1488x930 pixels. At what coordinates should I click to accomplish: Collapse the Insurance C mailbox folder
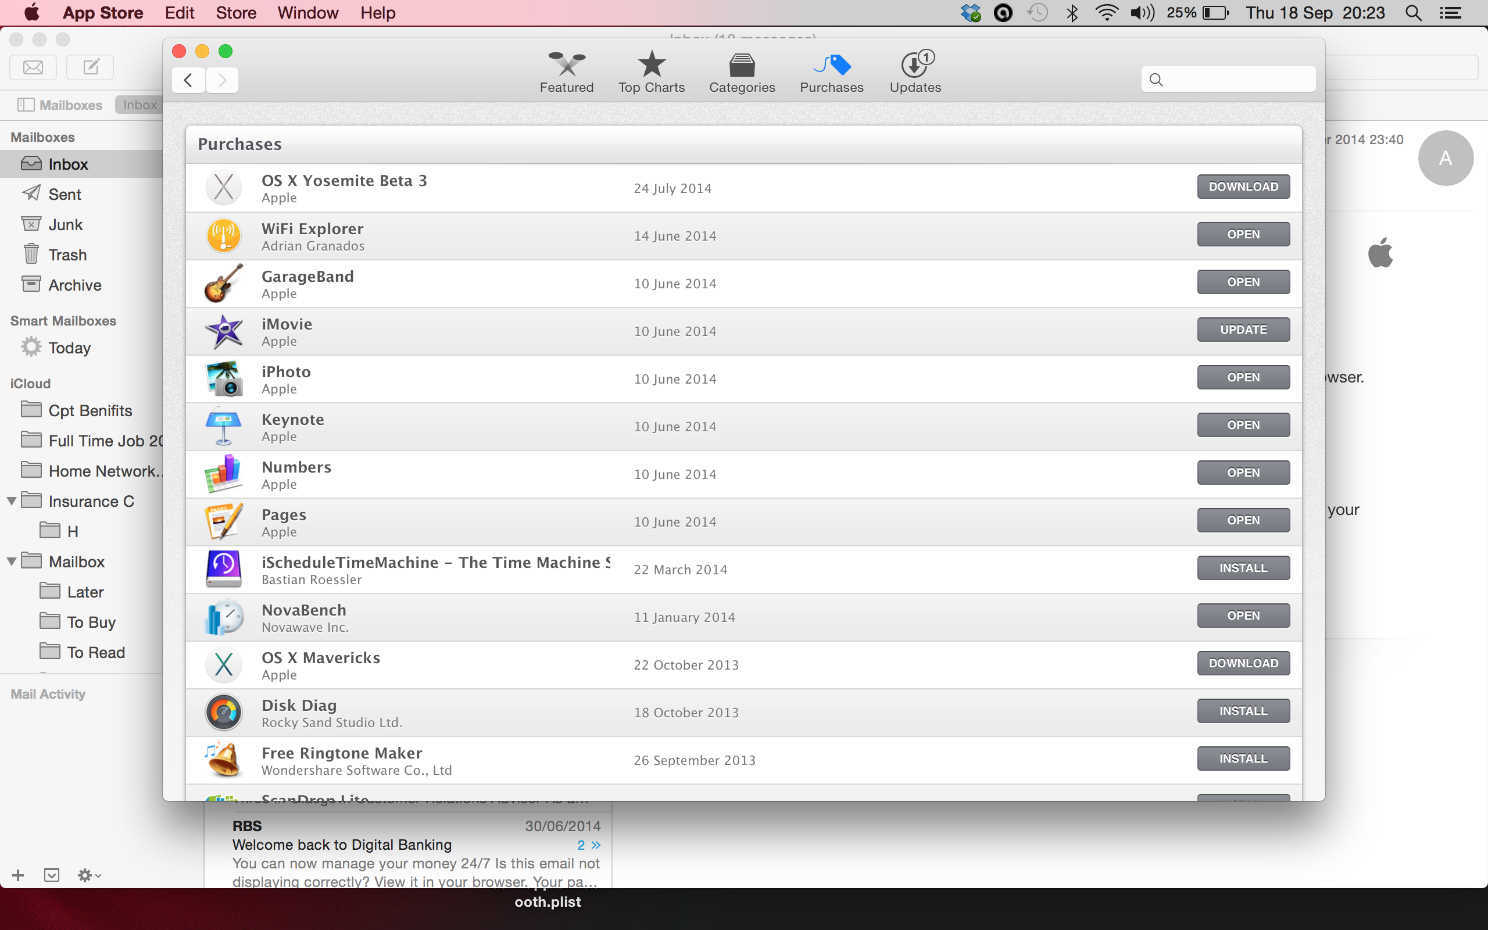pyautogui.click(x=12, y=501)
